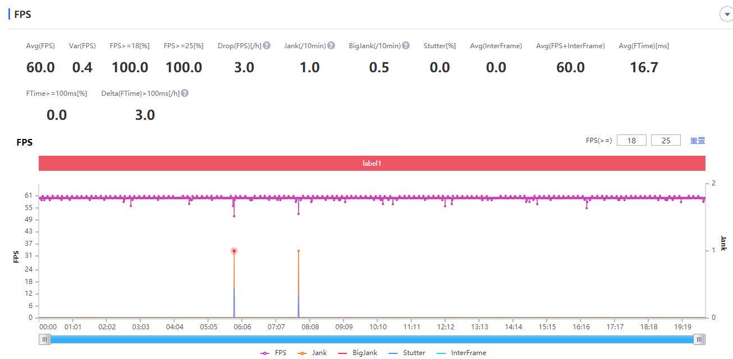Click the FPS threshold field showing 18

(x=631, y=141)
